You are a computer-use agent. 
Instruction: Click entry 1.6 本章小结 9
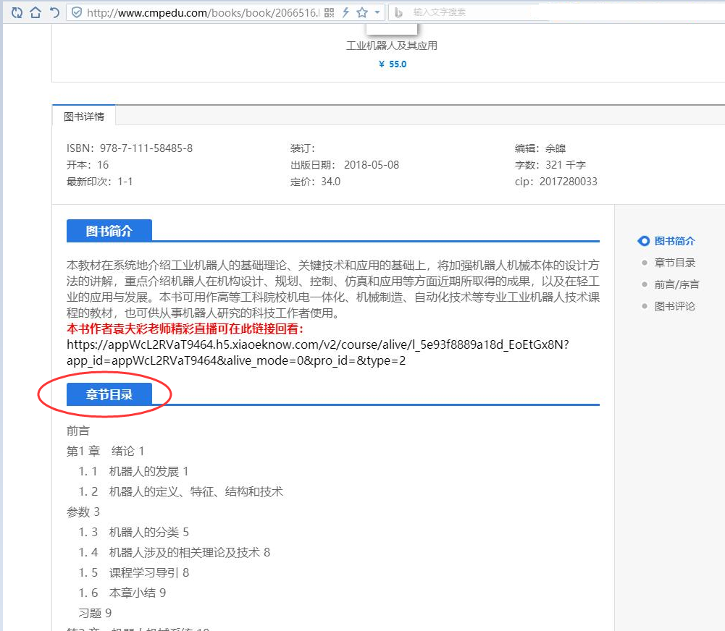pos(122,593)
